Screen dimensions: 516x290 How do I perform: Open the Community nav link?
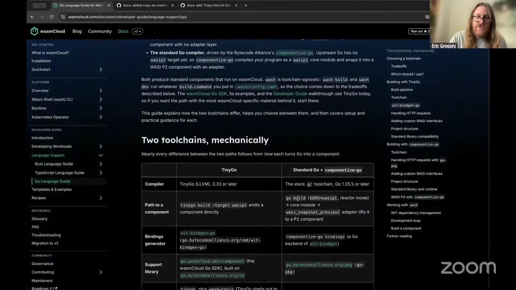tap(100, 31)
